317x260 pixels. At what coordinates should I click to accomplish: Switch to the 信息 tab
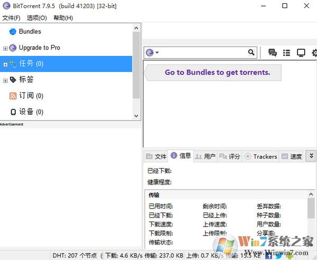(181, 156)
